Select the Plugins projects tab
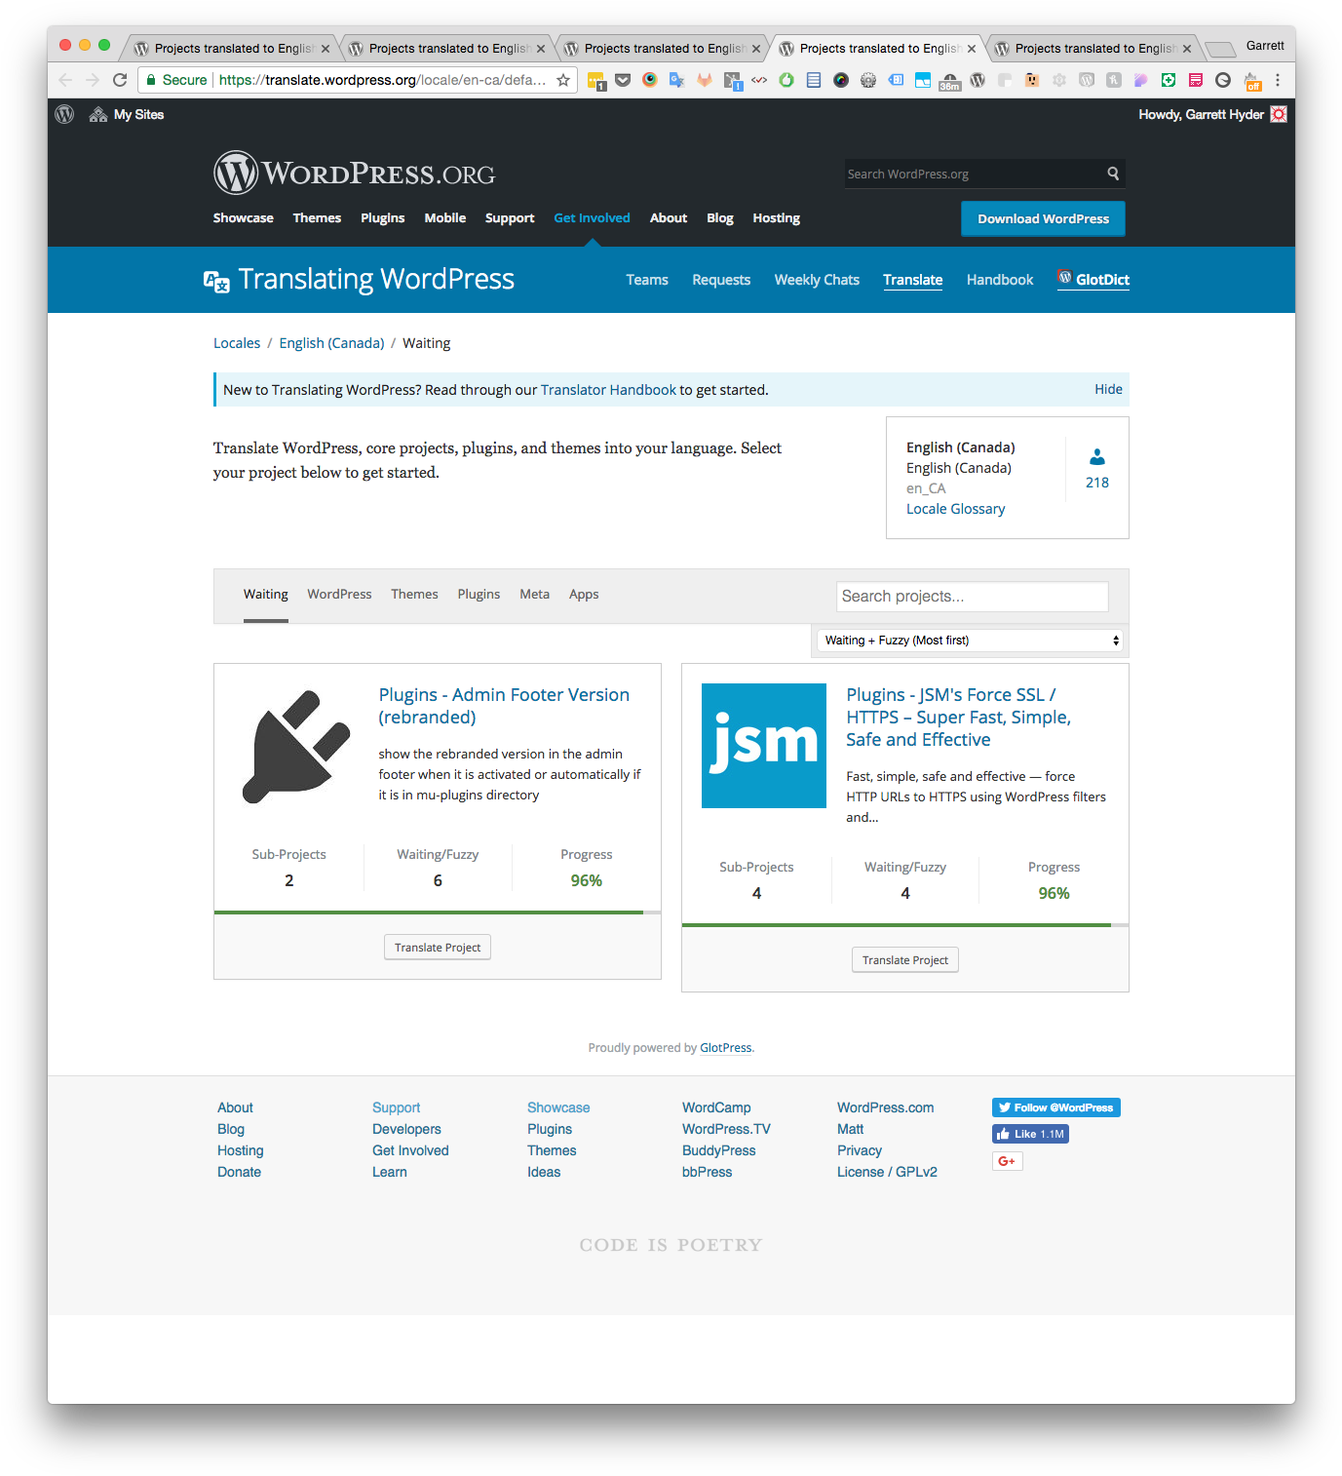 (x=479, y=595)
